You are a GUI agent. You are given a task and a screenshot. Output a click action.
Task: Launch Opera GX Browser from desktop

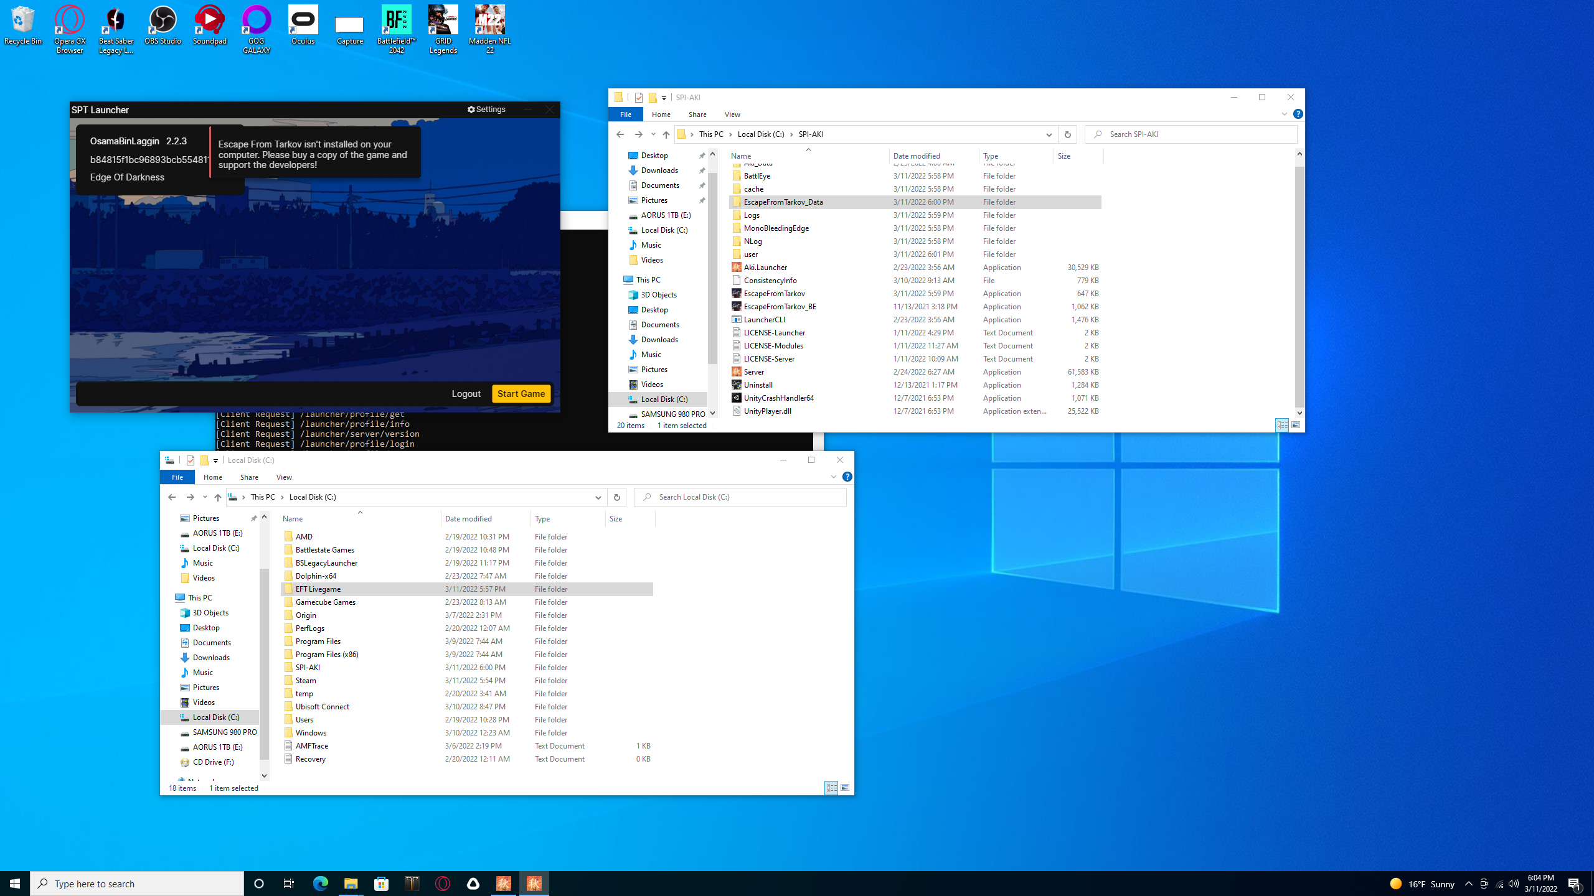pos(70,30)
